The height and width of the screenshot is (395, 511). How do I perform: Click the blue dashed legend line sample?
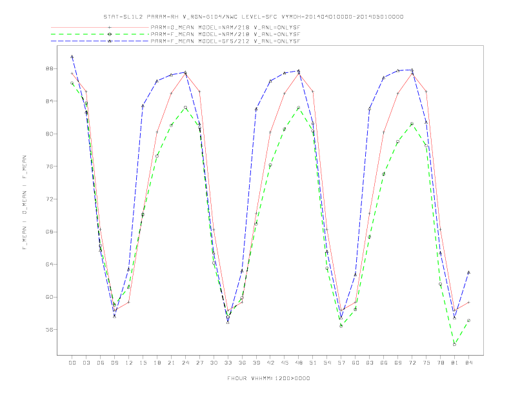(x=100, y=41)
